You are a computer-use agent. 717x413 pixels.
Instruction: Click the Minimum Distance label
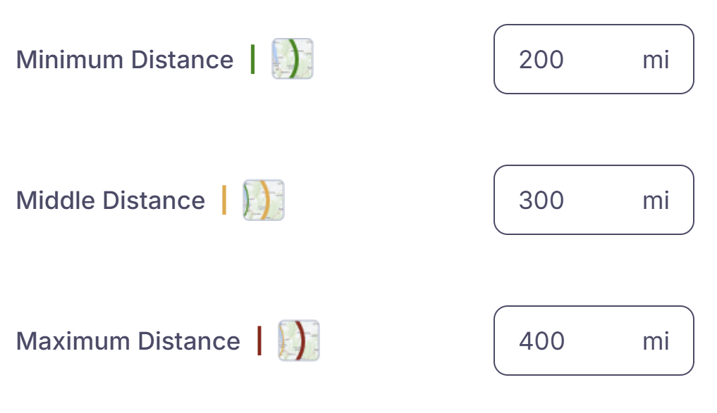click(125, 60)
